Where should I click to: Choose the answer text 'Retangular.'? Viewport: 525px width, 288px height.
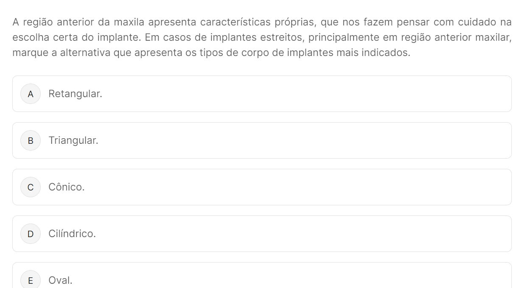pos(75,94)
